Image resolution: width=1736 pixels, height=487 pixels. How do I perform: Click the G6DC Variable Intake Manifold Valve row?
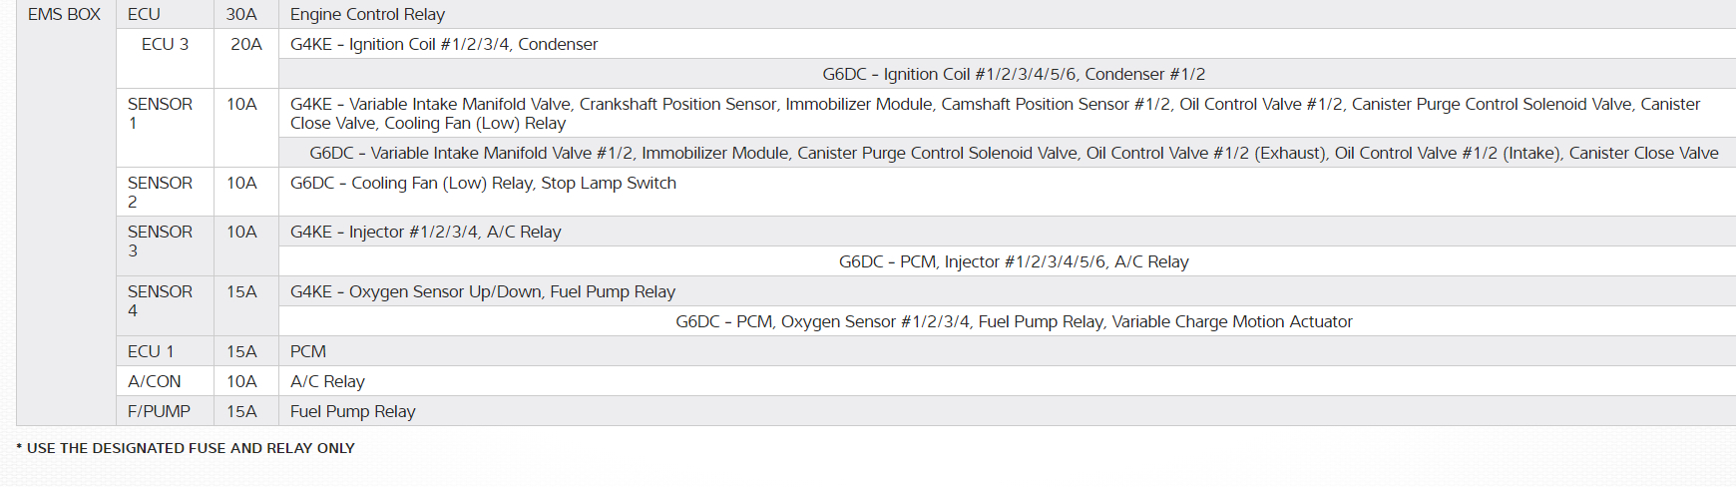click(1014, 154)
